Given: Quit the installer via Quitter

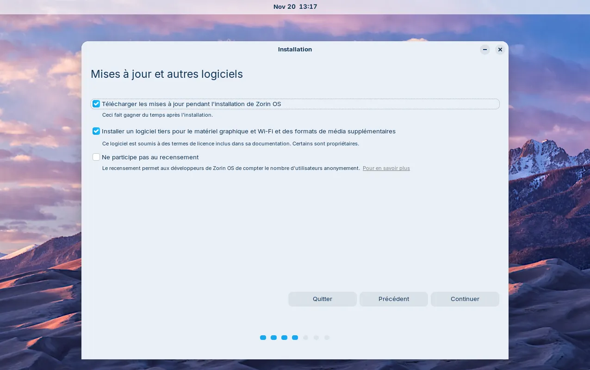Looking at the screenshot, I should tap(322, 299).
